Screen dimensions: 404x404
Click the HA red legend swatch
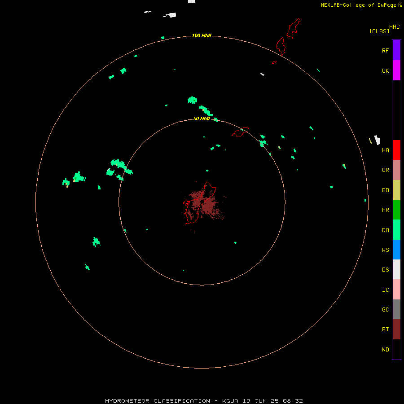pyautogui.click(x=396, y=149)
